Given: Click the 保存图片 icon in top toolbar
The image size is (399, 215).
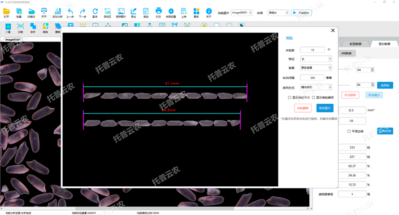Looking at the screenshot, I should pos(121,12).
